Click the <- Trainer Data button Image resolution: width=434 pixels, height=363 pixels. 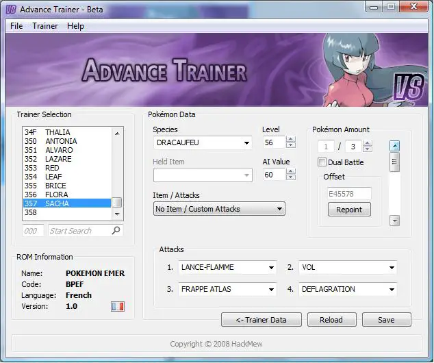261,320
